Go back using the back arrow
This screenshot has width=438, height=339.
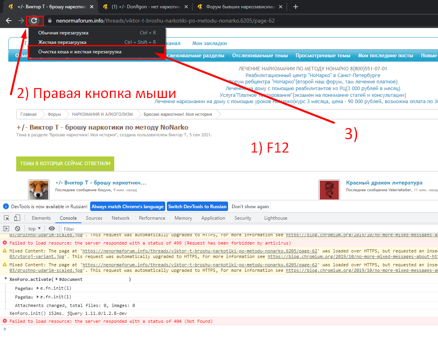coord(9,21)
